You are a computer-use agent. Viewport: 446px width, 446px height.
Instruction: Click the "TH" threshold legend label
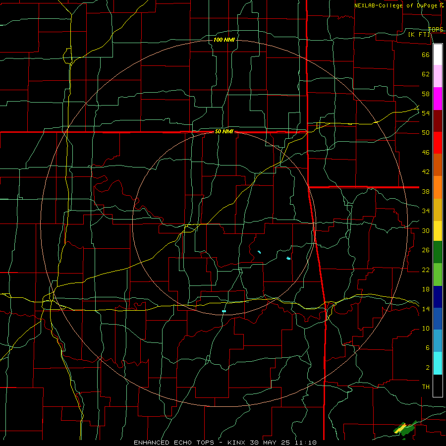pyautogui.click(x=426, y=387)
